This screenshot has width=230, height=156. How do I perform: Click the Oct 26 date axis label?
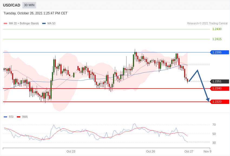coord(150,151)
